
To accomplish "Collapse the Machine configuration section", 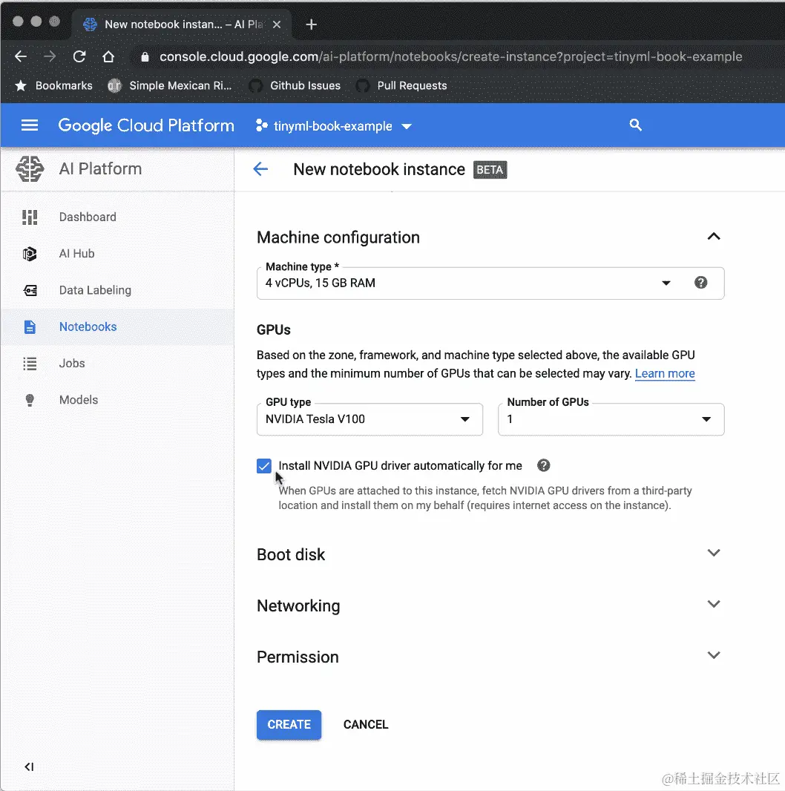I will click(713, 237).
